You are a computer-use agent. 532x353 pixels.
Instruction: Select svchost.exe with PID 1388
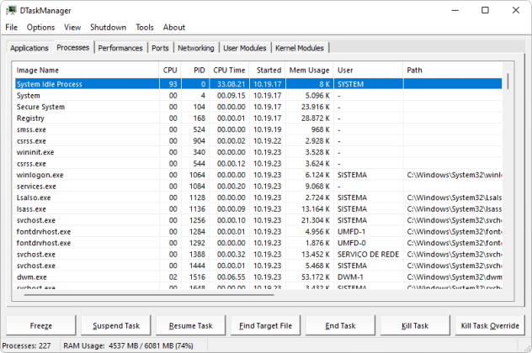pos(258,255)
